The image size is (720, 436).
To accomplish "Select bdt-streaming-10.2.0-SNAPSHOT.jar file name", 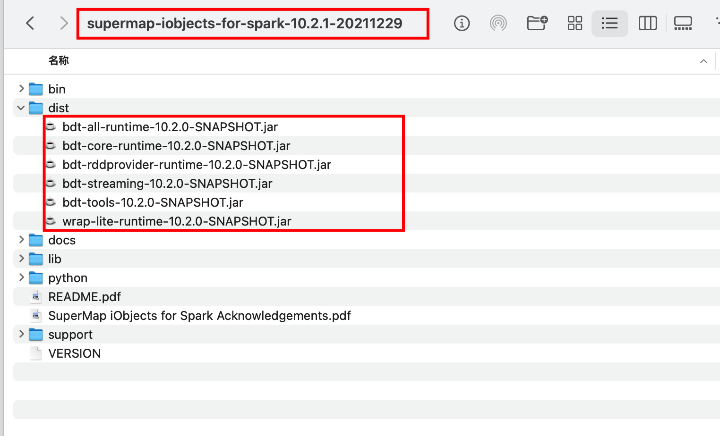I will (168, 183).
